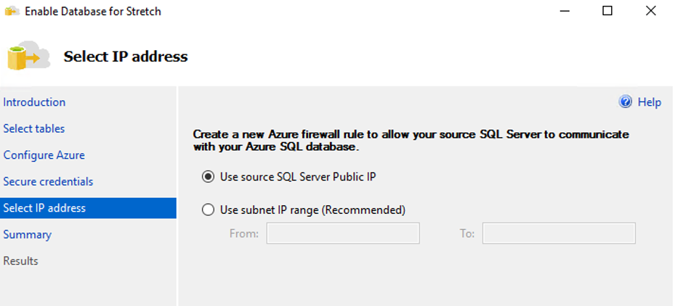Screen dimensions: 675x306
Task: Select Use source SQL Server Public IP
Action: click(x=208, y=176)
